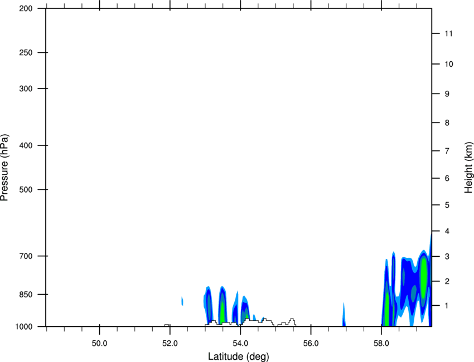
Task: Click the thin blue contour spike near latitude 57
Action: 344,314
